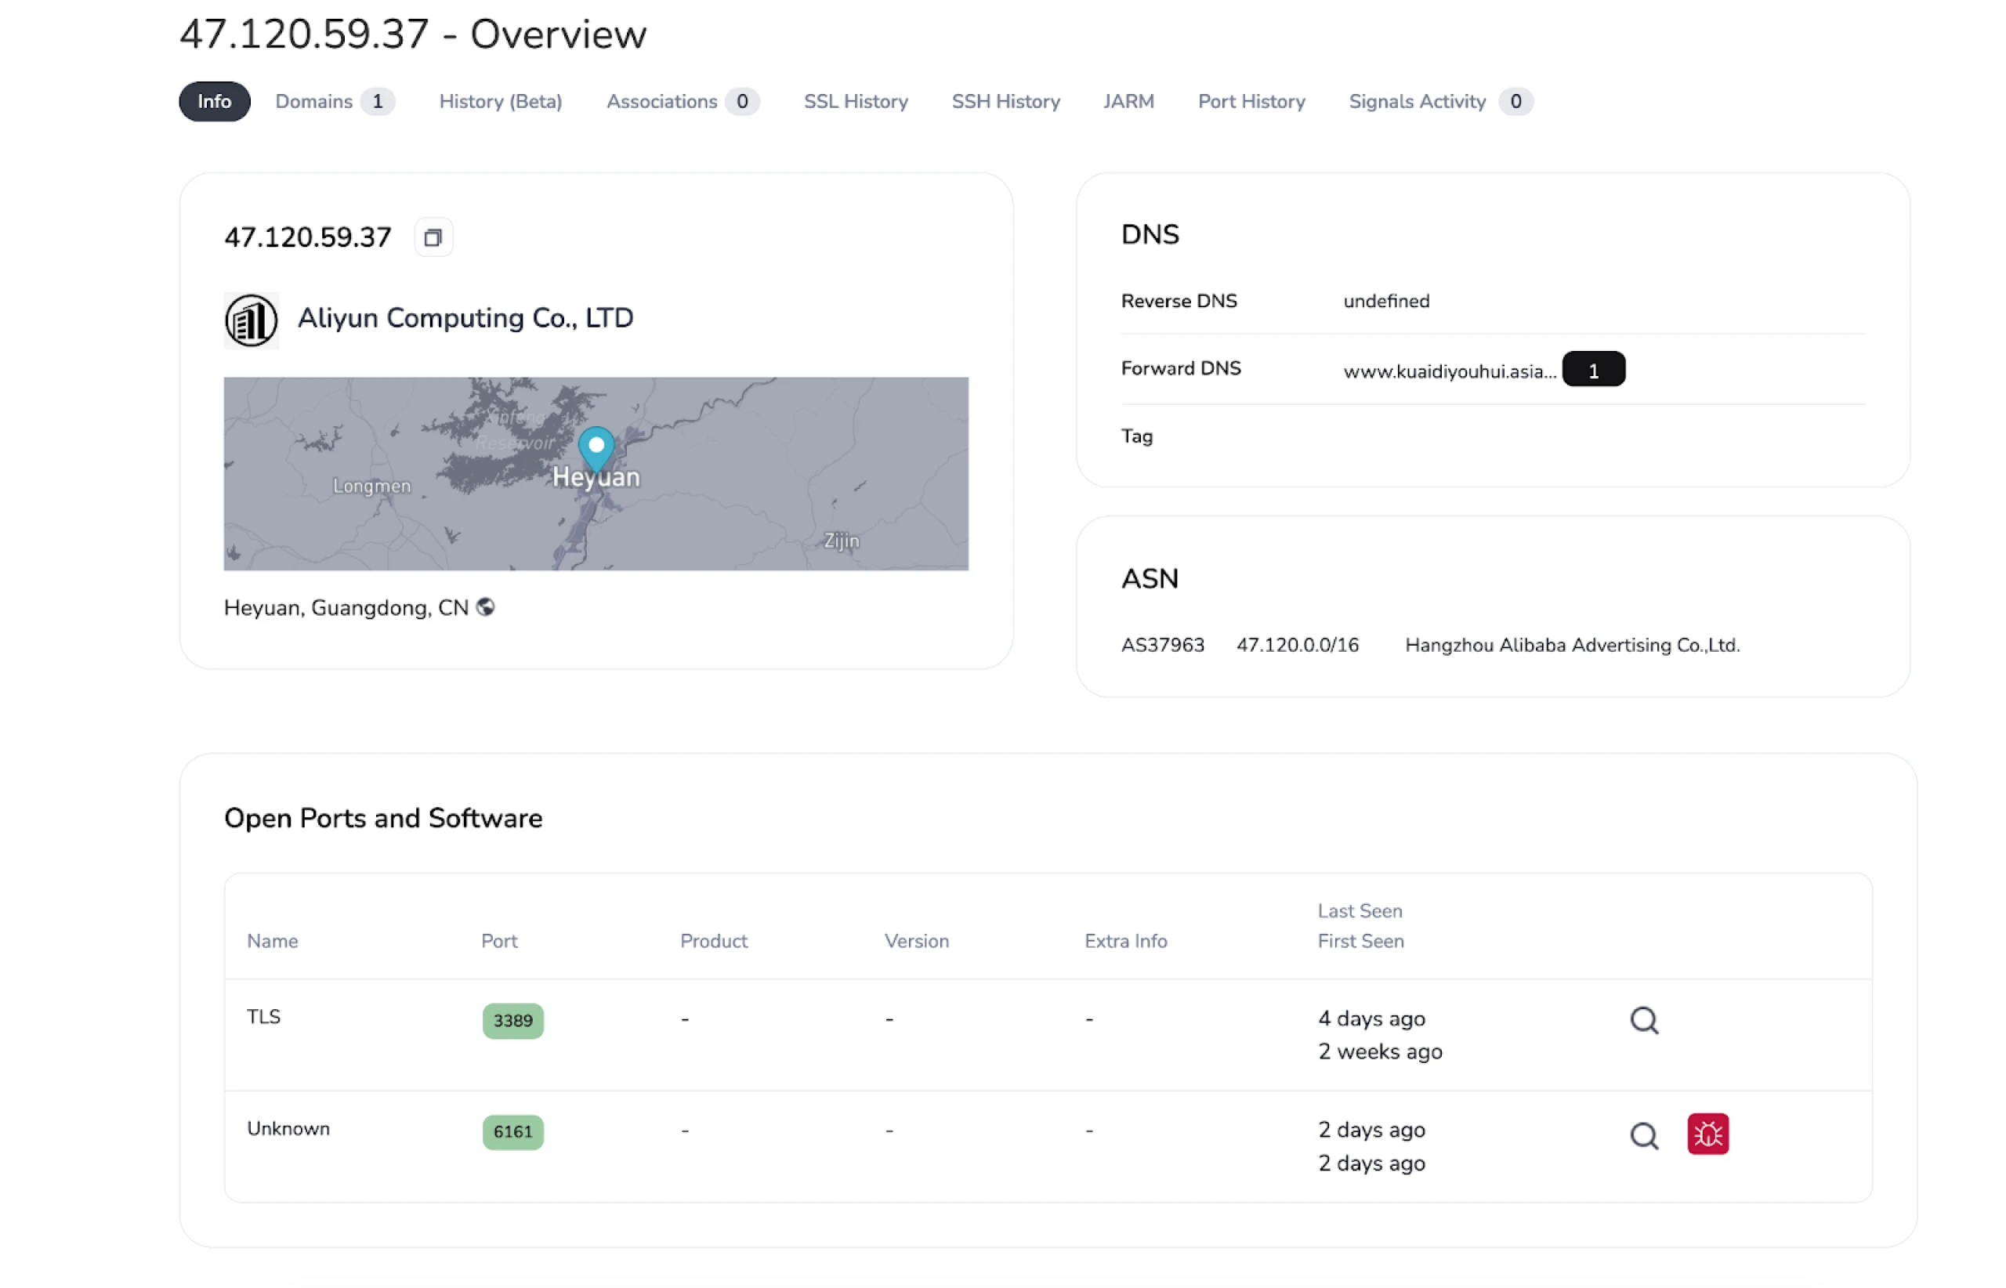Click the Tag label in DNS panel
The height and width of the screenshot is (1288, 2006).
(x=1136, y=436)
